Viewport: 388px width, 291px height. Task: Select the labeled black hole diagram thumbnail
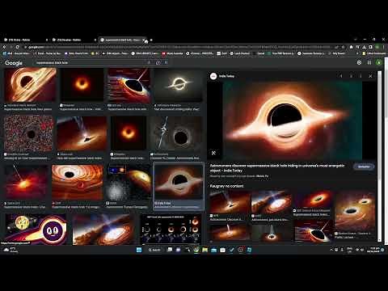[129, 85]
